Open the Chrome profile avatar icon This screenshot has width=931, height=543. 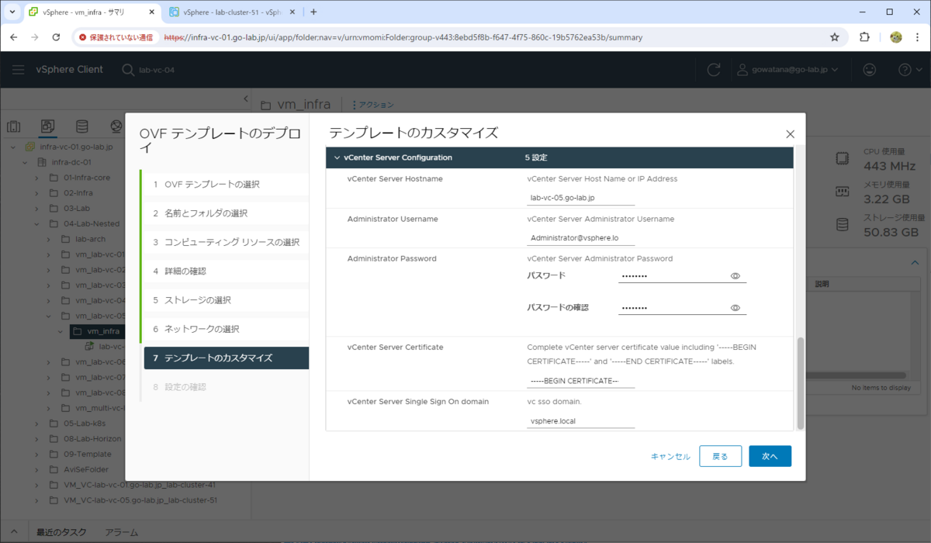point(896,37)
